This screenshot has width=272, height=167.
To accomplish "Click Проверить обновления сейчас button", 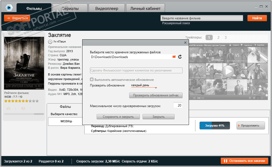I will (x=156, y=95).
